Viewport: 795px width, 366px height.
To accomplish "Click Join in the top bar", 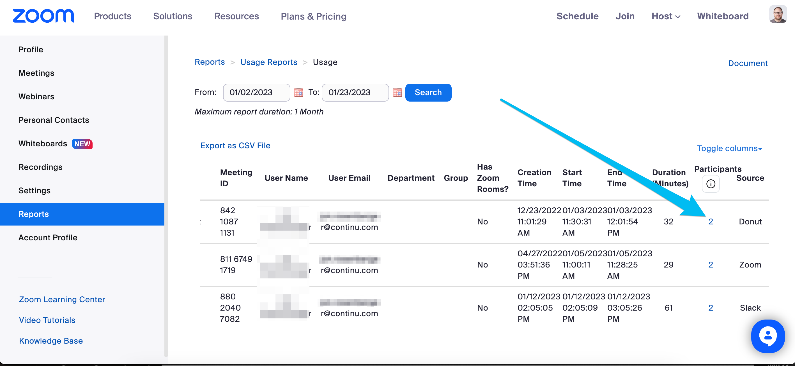I will 625,16.
